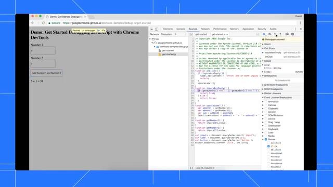Hide the file navigator pane
The height and width of the screenshot is (187, 333).
click(x=191, y=34)
